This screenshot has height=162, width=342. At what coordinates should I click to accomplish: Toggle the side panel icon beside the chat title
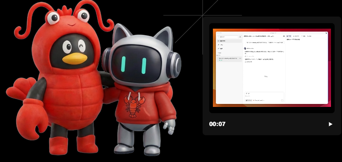pyautogui.click(x=284, y=36)
